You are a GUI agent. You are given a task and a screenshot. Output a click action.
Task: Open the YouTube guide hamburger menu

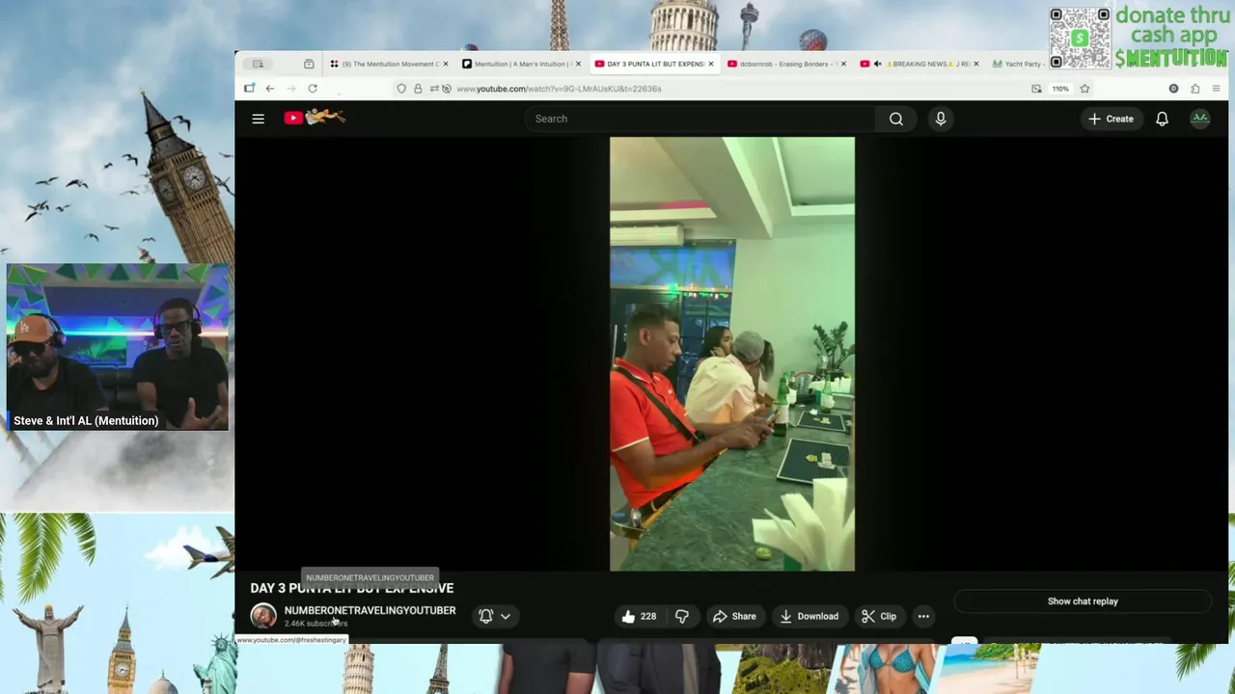click(258, 119)
